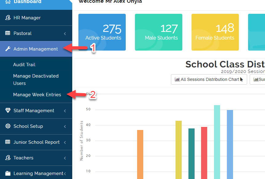Click the Junior School Report table icon
Screen dimensions: 265x179
click(8, 142)
